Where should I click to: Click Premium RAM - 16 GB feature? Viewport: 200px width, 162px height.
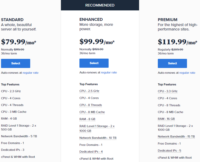166,119
